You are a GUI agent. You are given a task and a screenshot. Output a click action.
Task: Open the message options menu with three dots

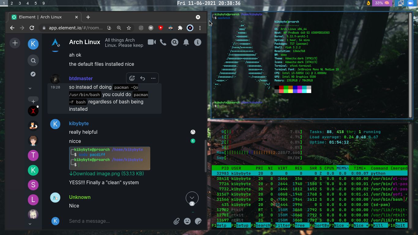click(153, 78)
